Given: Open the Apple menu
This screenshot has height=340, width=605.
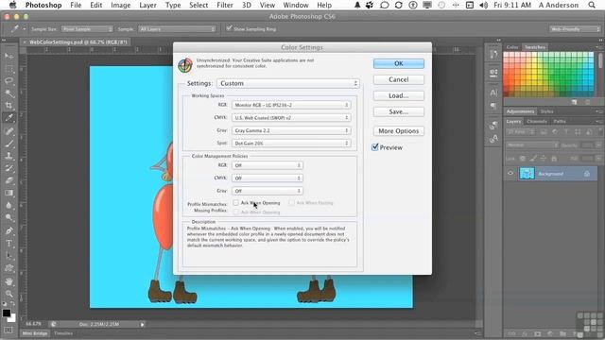Looking at the screenshot, I should tap(12, 5).
